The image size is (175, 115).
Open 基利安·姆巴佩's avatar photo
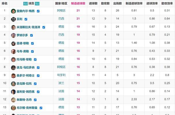pyautogui.click(x=14, y=92)
